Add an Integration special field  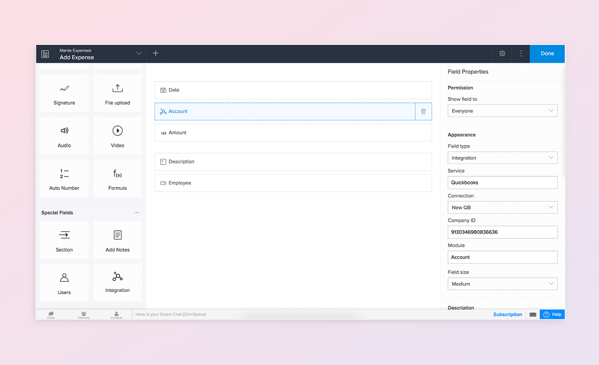[x=117, y=283]
